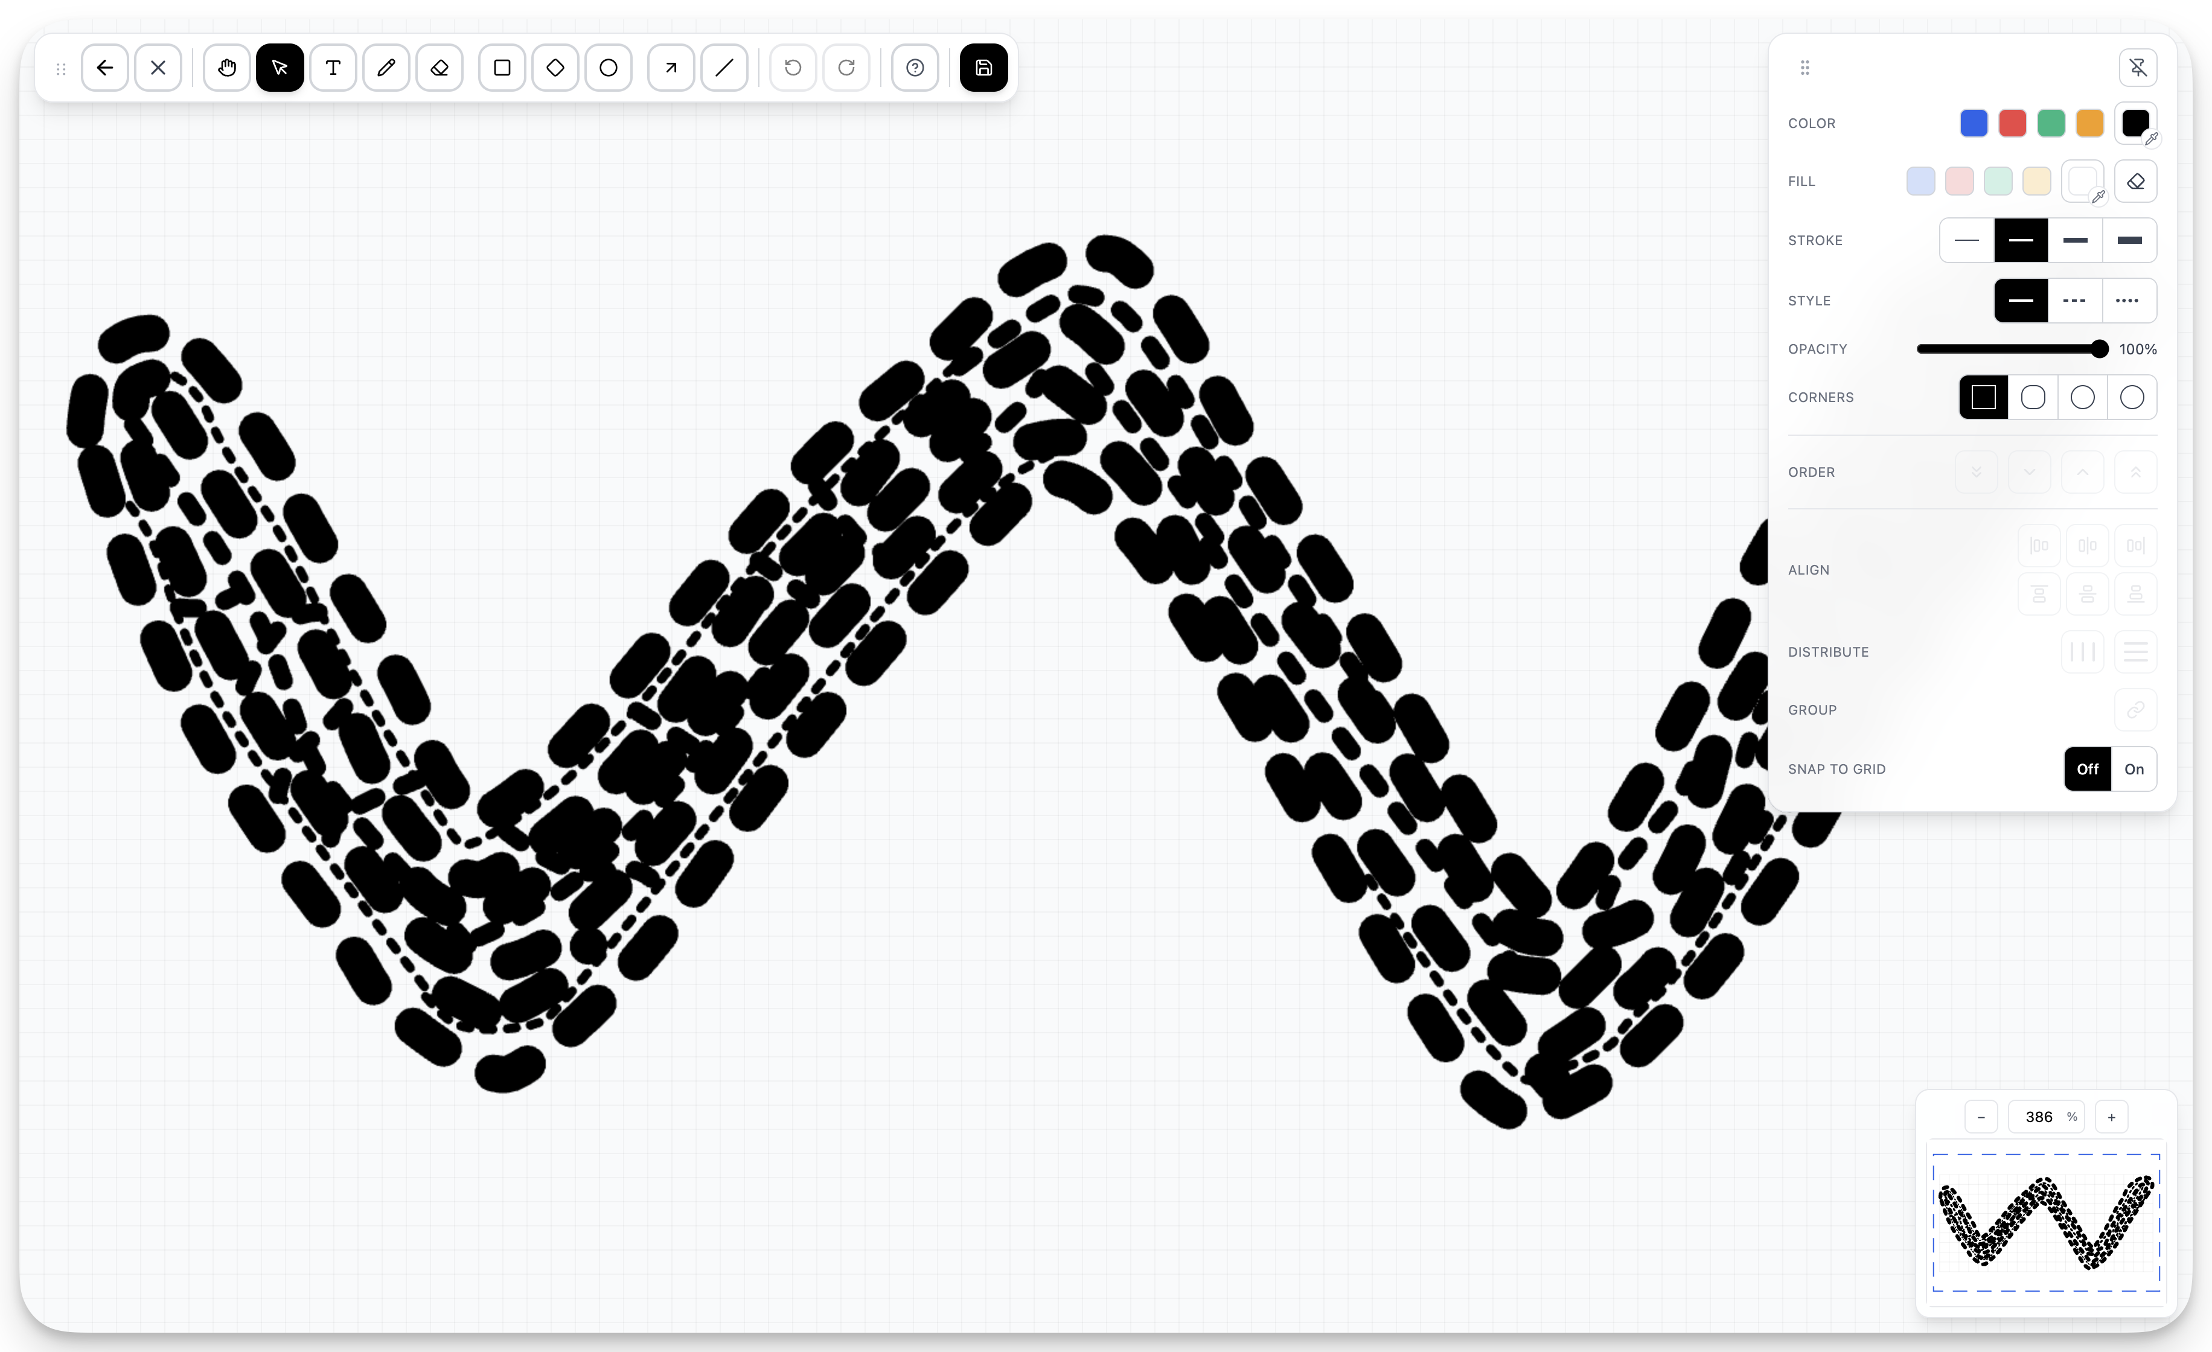2212x1352 pixels.
Task: Choose the arrow tool
Action: (671, 68)
